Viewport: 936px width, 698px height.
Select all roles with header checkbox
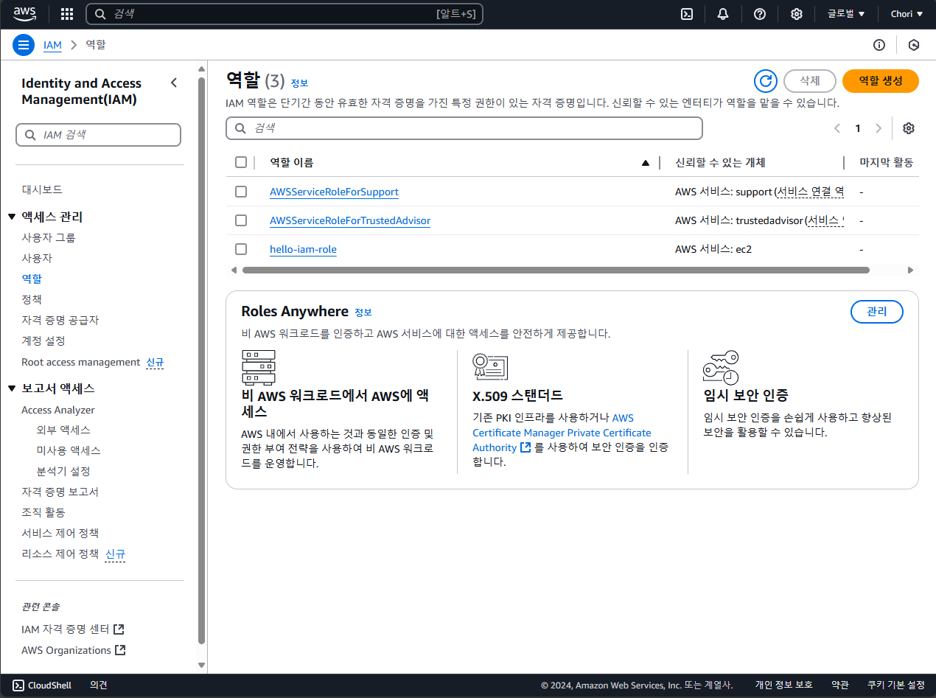241,162
